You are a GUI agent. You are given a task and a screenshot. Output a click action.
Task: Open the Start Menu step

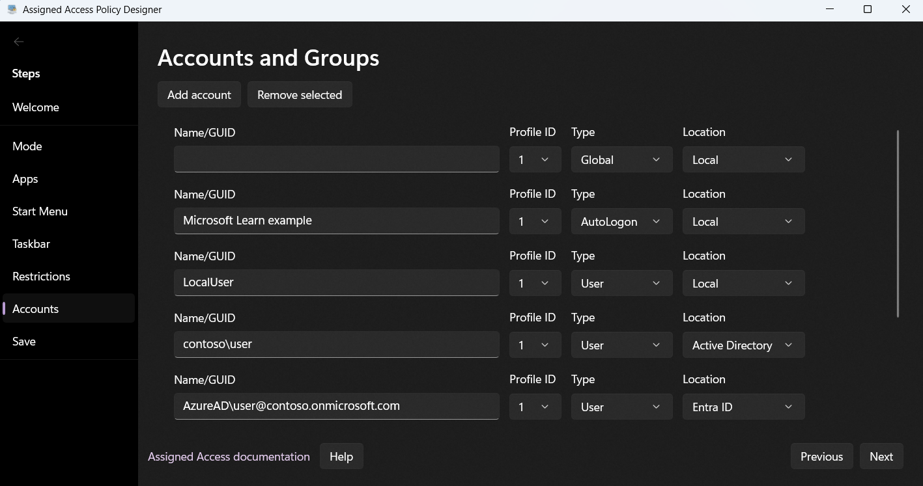point(68,211)
